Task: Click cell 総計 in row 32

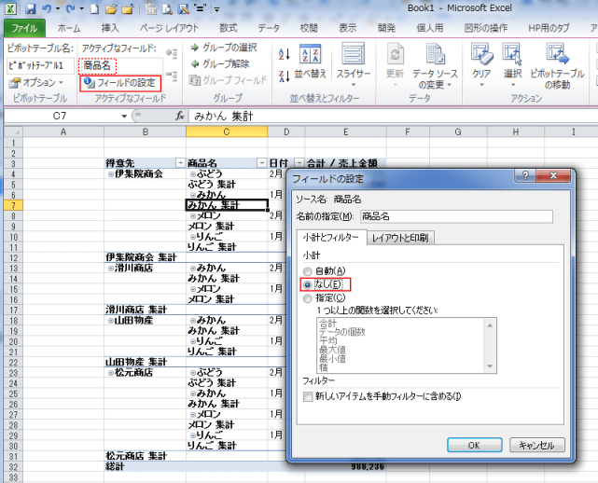Action: pyautogui.click(x=146, y=466)
